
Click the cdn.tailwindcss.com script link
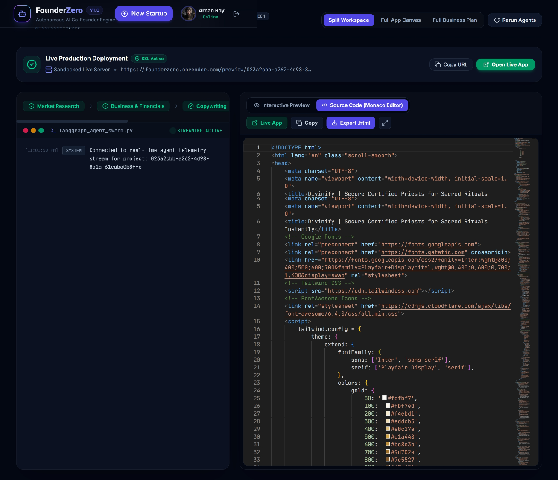pyautogui.click(x=373, y=291)
